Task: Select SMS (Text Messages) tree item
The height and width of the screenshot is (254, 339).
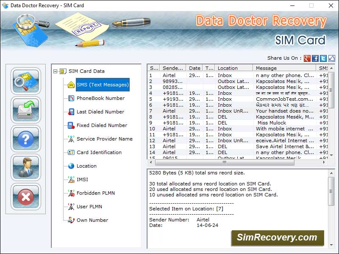Action: [103, 85]
